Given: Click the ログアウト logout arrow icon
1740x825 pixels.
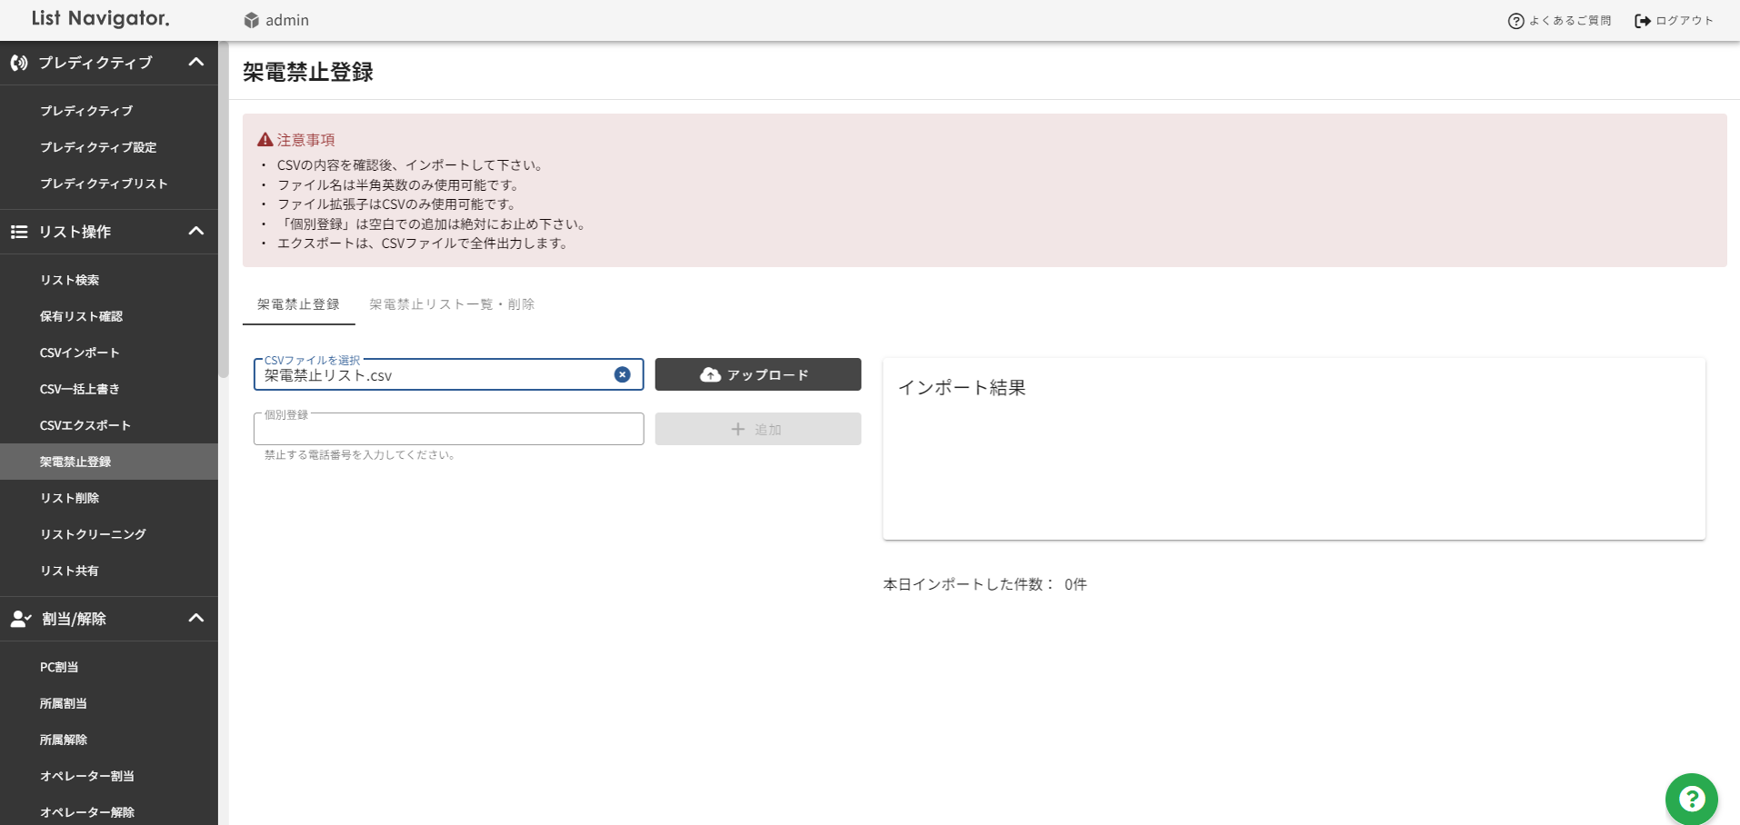Looking at the screenshot, I should [1643, 21].
